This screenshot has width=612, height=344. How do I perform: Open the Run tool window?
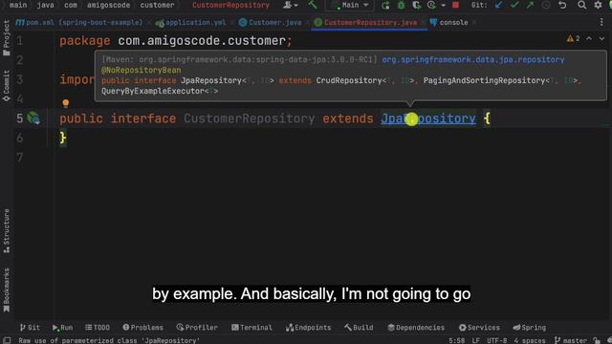click(x=62, y=327)
